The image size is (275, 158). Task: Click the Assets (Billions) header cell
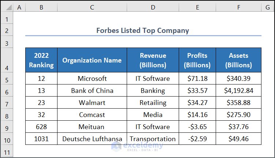point(238,60)
